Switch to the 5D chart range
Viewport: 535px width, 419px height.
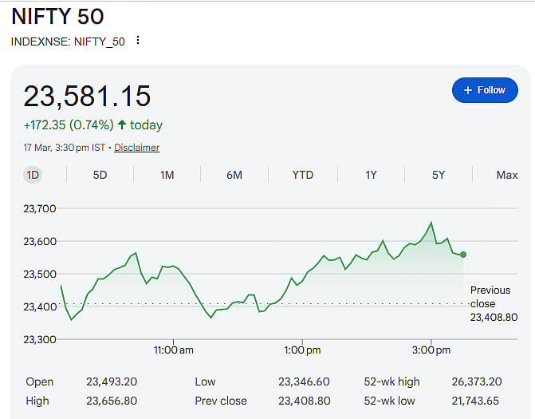click(100, 175)
